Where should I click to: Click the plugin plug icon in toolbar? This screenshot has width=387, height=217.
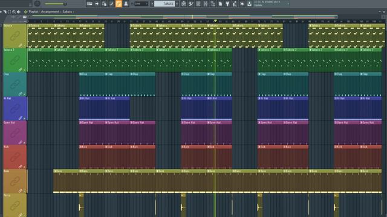click(x=227, y=4)
